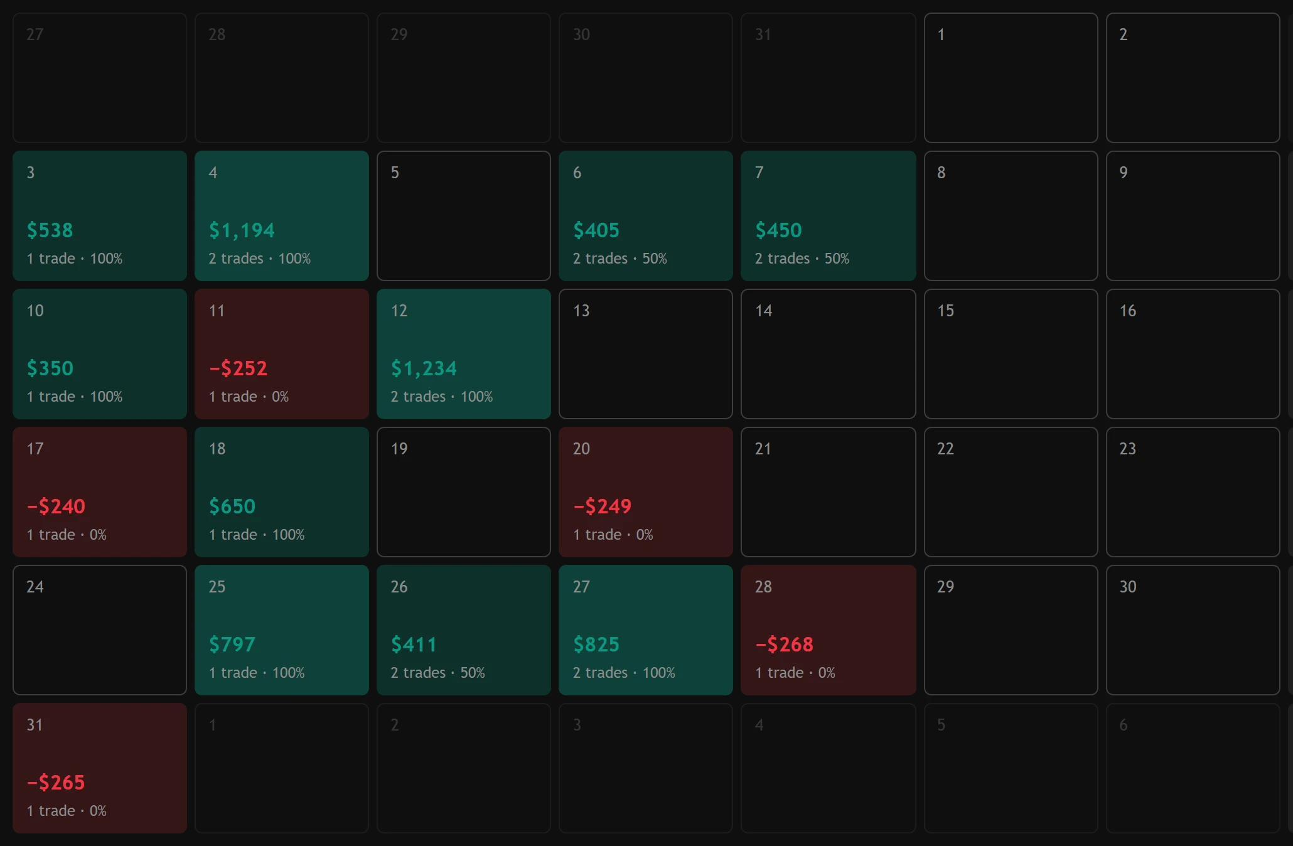This screenshot has height=846, width=1293.
Task: Select the empty day 13 cell
Action: pyautogui.click(x=646, y=354)
